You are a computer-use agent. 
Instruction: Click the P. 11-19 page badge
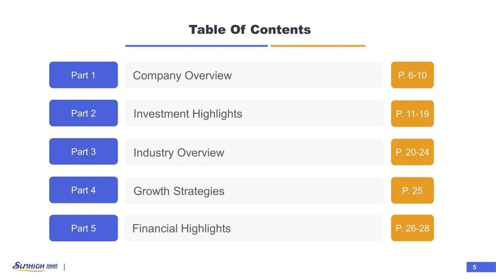click(412, 113)
